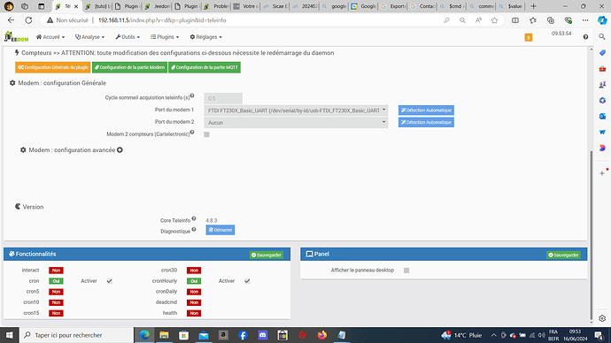This screenshot has height=343, width=611.
Task: Open the Port du modem 1 dropdown
Action: click(x=296, y=111)
